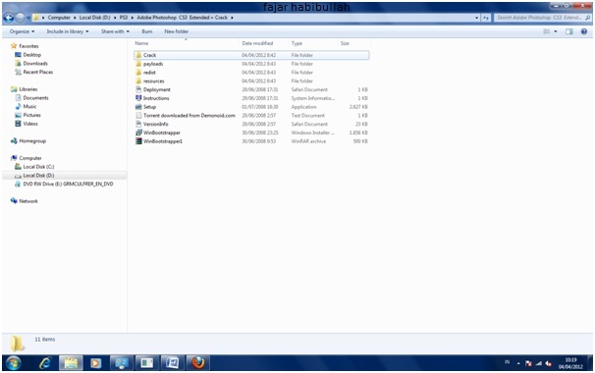Viewport: 595px width, 373px height.
Task: Open DVD RW Drive (E:) in sidebar
Action: click(x=68, y=184)
